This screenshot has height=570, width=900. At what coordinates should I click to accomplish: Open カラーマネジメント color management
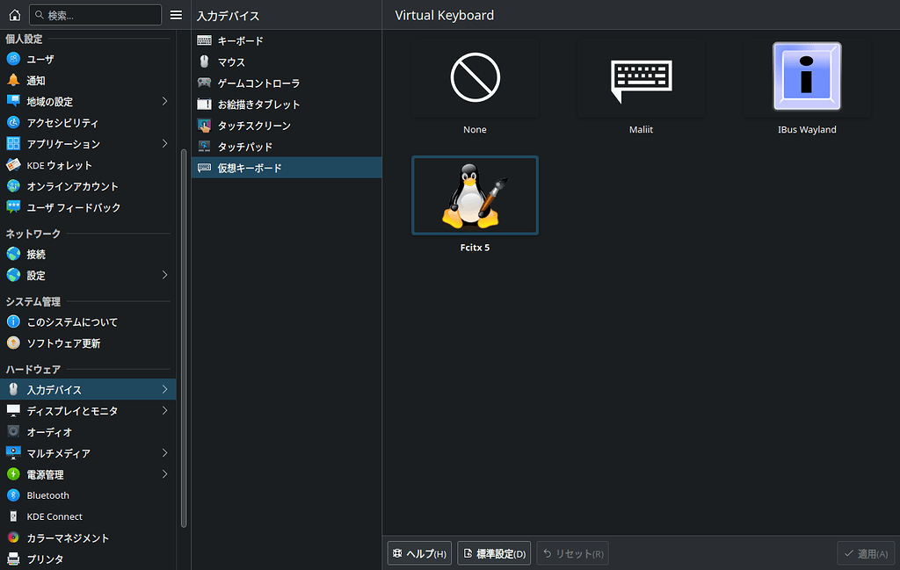[x=88, y=538]
